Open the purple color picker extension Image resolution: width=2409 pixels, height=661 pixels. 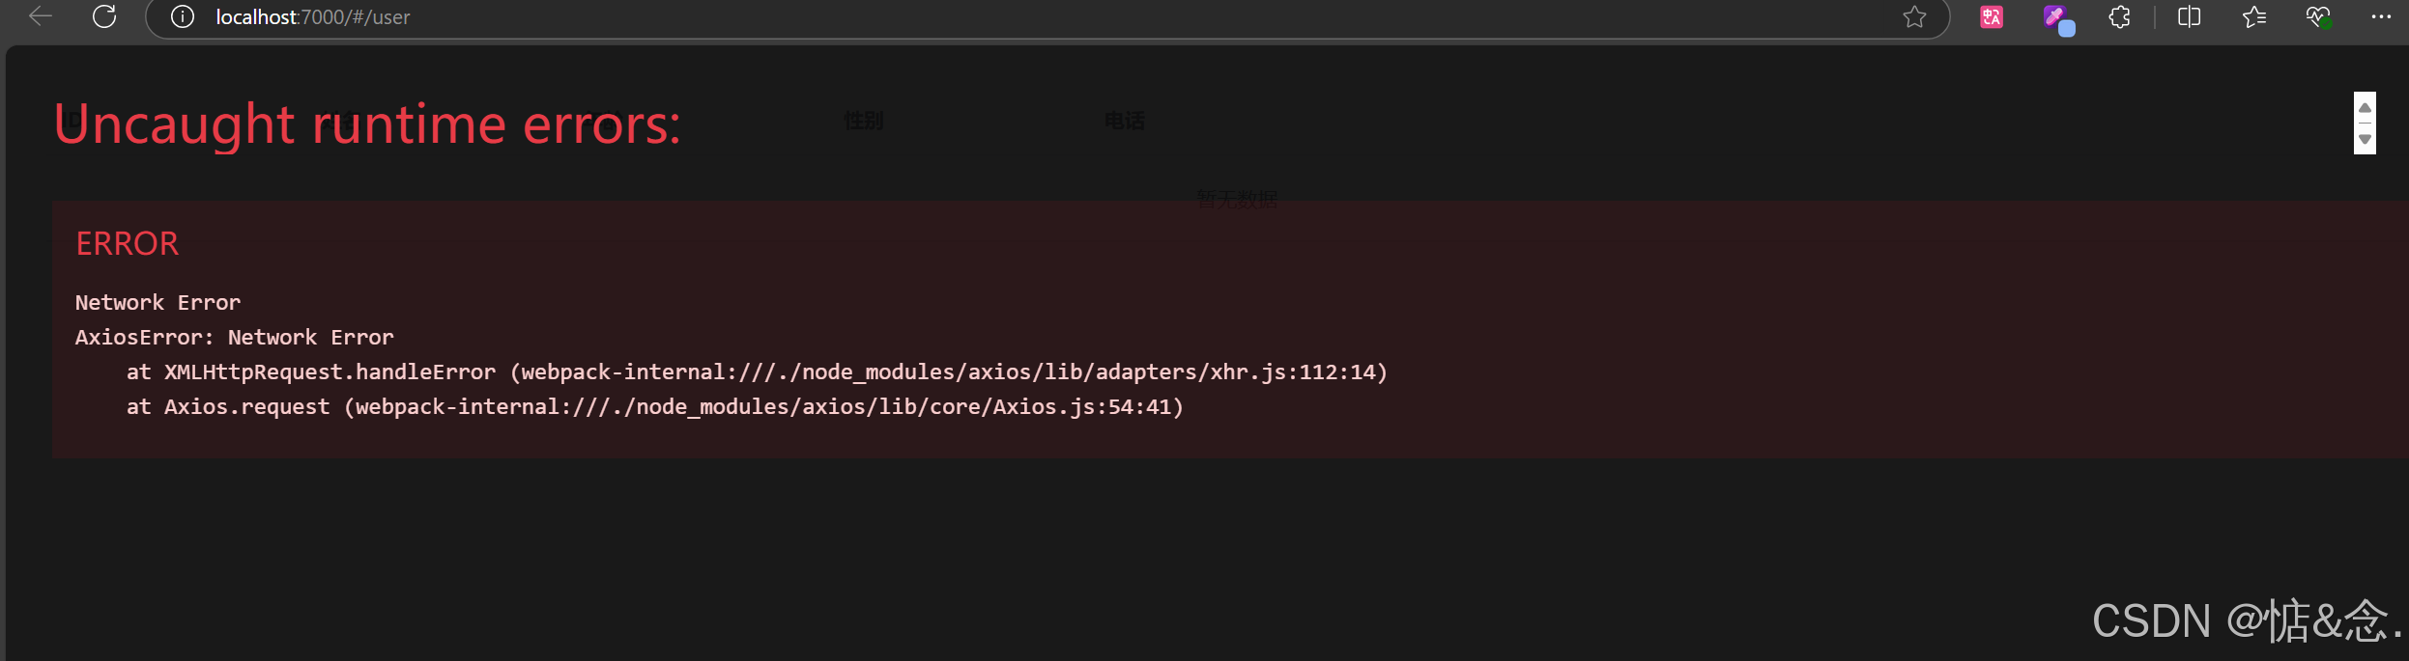click(x=2058, y=19)
